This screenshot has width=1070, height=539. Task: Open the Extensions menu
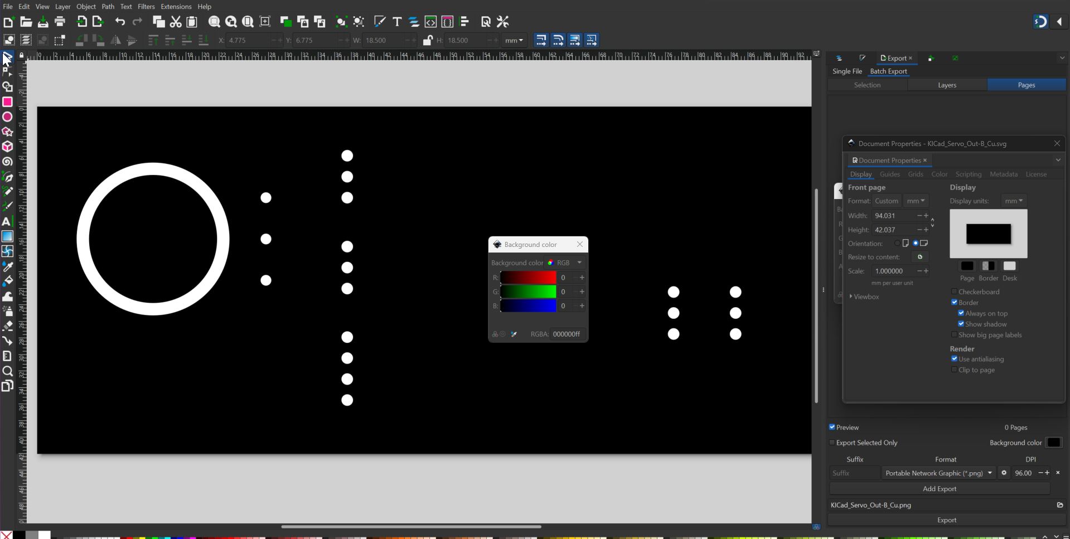tap(176, 7)
